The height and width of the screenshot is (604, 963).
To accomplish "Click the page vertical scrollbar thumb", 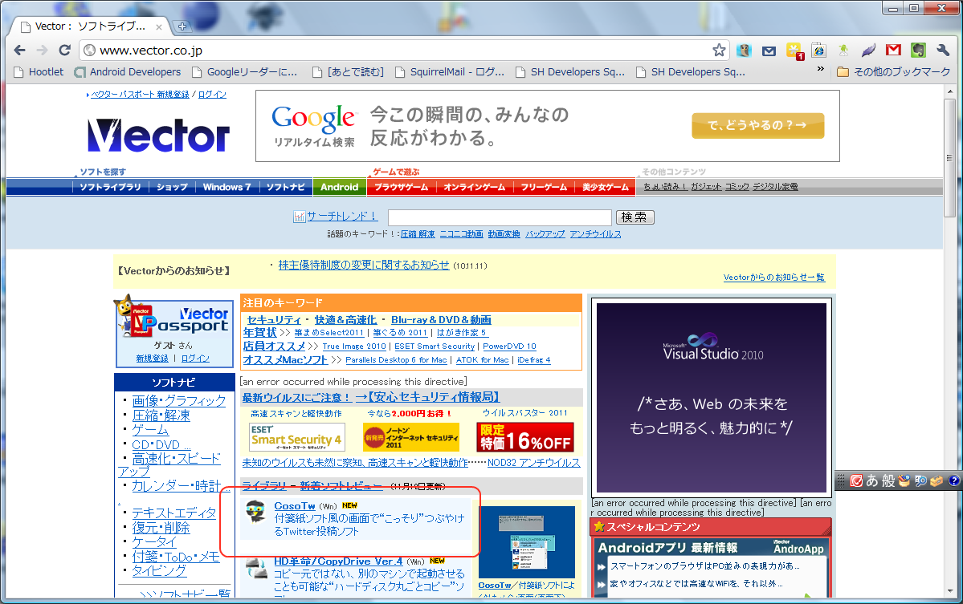I will (x=950, y=158).
